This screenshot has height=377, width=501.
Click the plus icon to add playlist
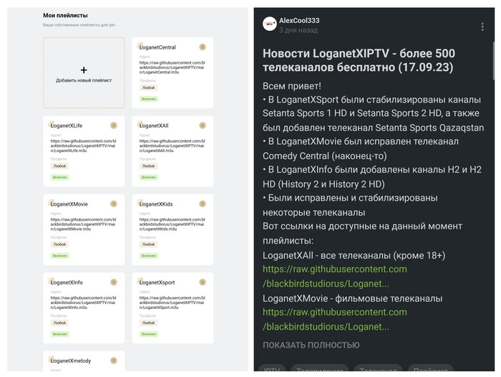(x=84, y=70)
